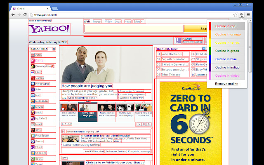Click the Movies icon

[x=33, y=107]
